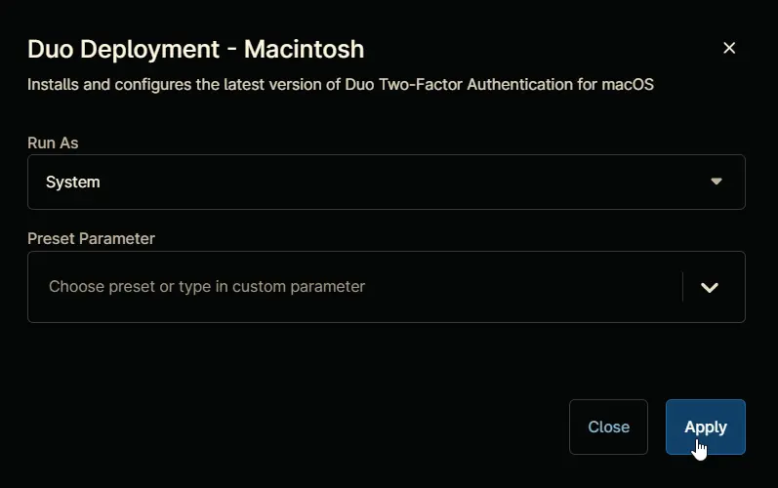Change the Run As account from System

tap(386, 182)
